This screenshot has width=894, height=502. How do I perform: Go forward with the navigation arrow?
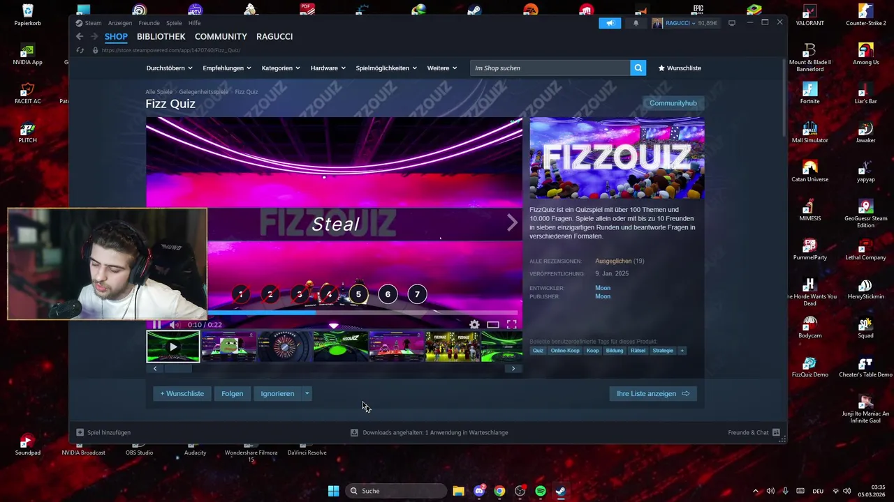click(94, 36)
